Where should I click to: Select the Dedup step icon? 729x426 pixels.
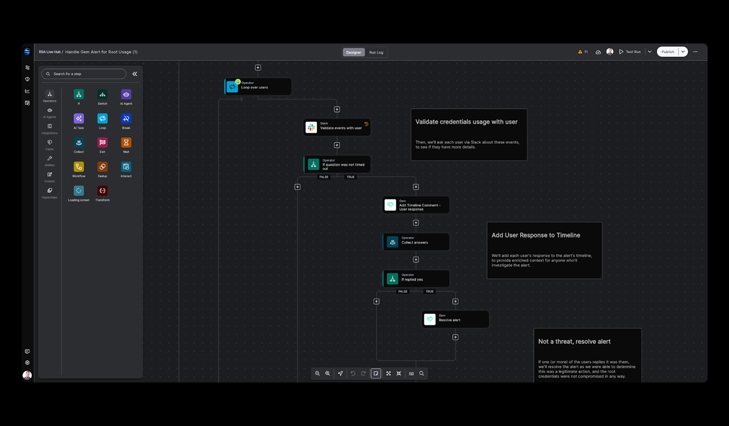coord(102,167)
